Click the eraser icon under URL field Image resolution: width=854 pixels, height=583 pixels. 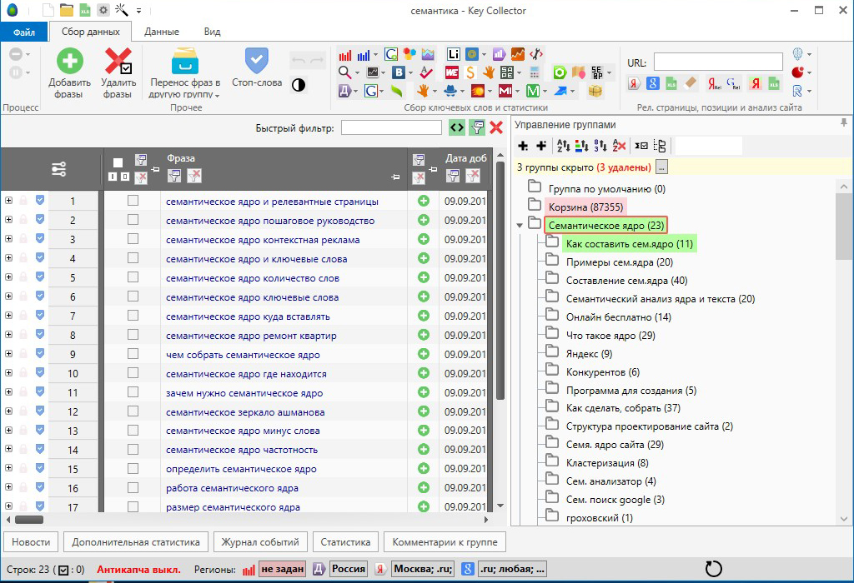click(x=690, y=82)
